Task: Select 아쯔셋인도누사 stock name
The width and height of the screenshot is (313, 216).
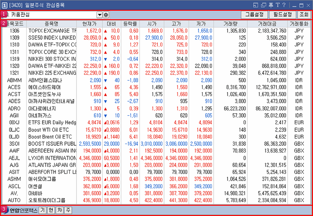Action: (45, 94)
